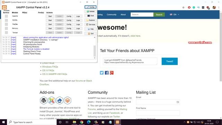This screenshot has height=125, width=222.
Task: Click the XAMPP log scrollbar thumb
Action: tap(95, 51)
